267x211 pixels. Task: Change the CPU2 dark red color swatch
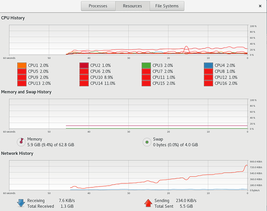coord(84,66)
